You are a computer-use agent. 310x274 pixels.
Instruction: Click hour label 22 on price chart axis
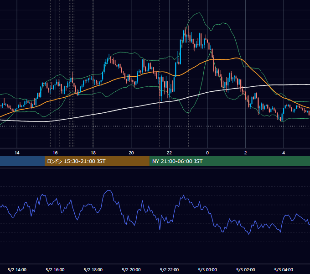pyautogui.click(x=169, y=153)
